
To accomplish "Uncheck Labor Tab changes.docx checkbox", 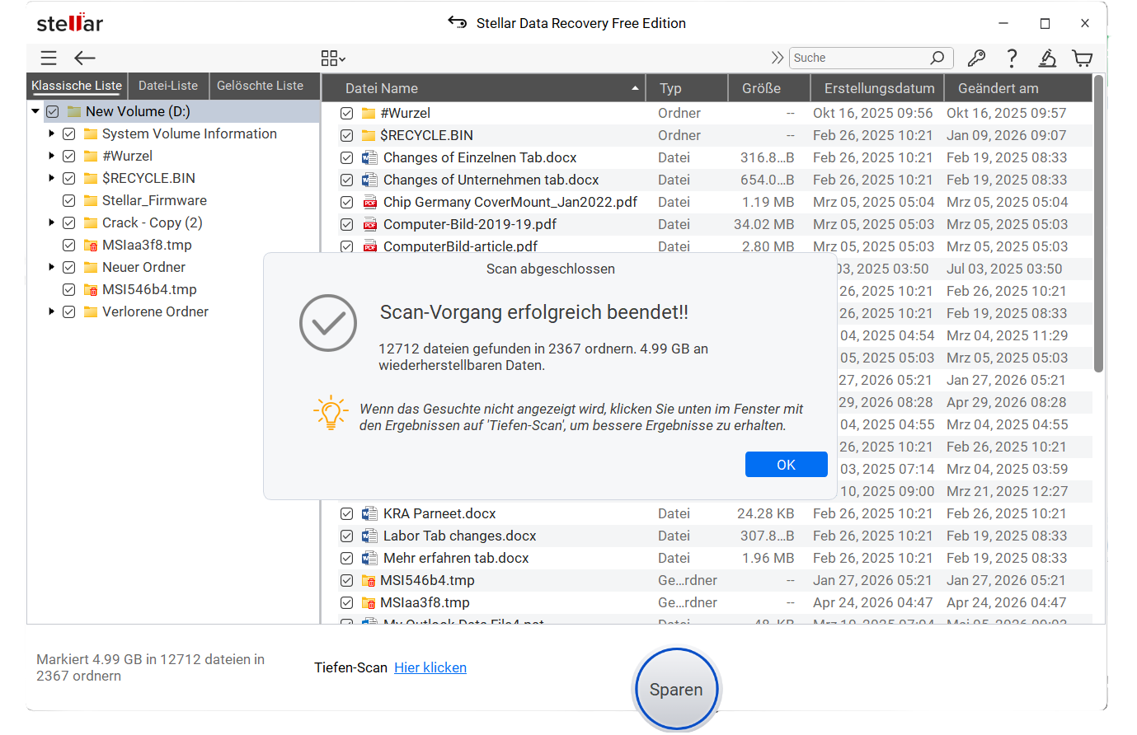I will (x=347, y=536).
